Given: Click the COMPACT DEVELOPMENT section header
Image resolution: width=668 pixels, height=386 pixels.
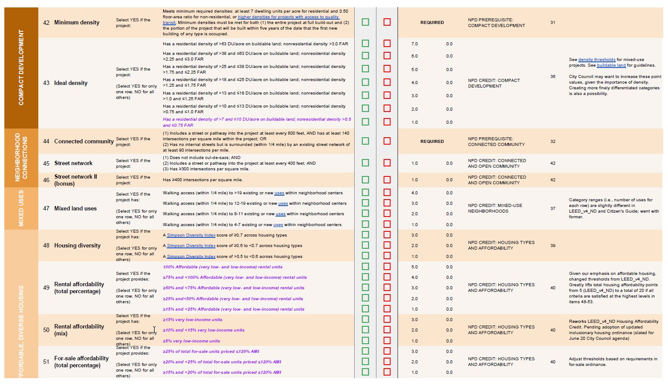Looking at the screenshot, I should [x=21, y=68].
